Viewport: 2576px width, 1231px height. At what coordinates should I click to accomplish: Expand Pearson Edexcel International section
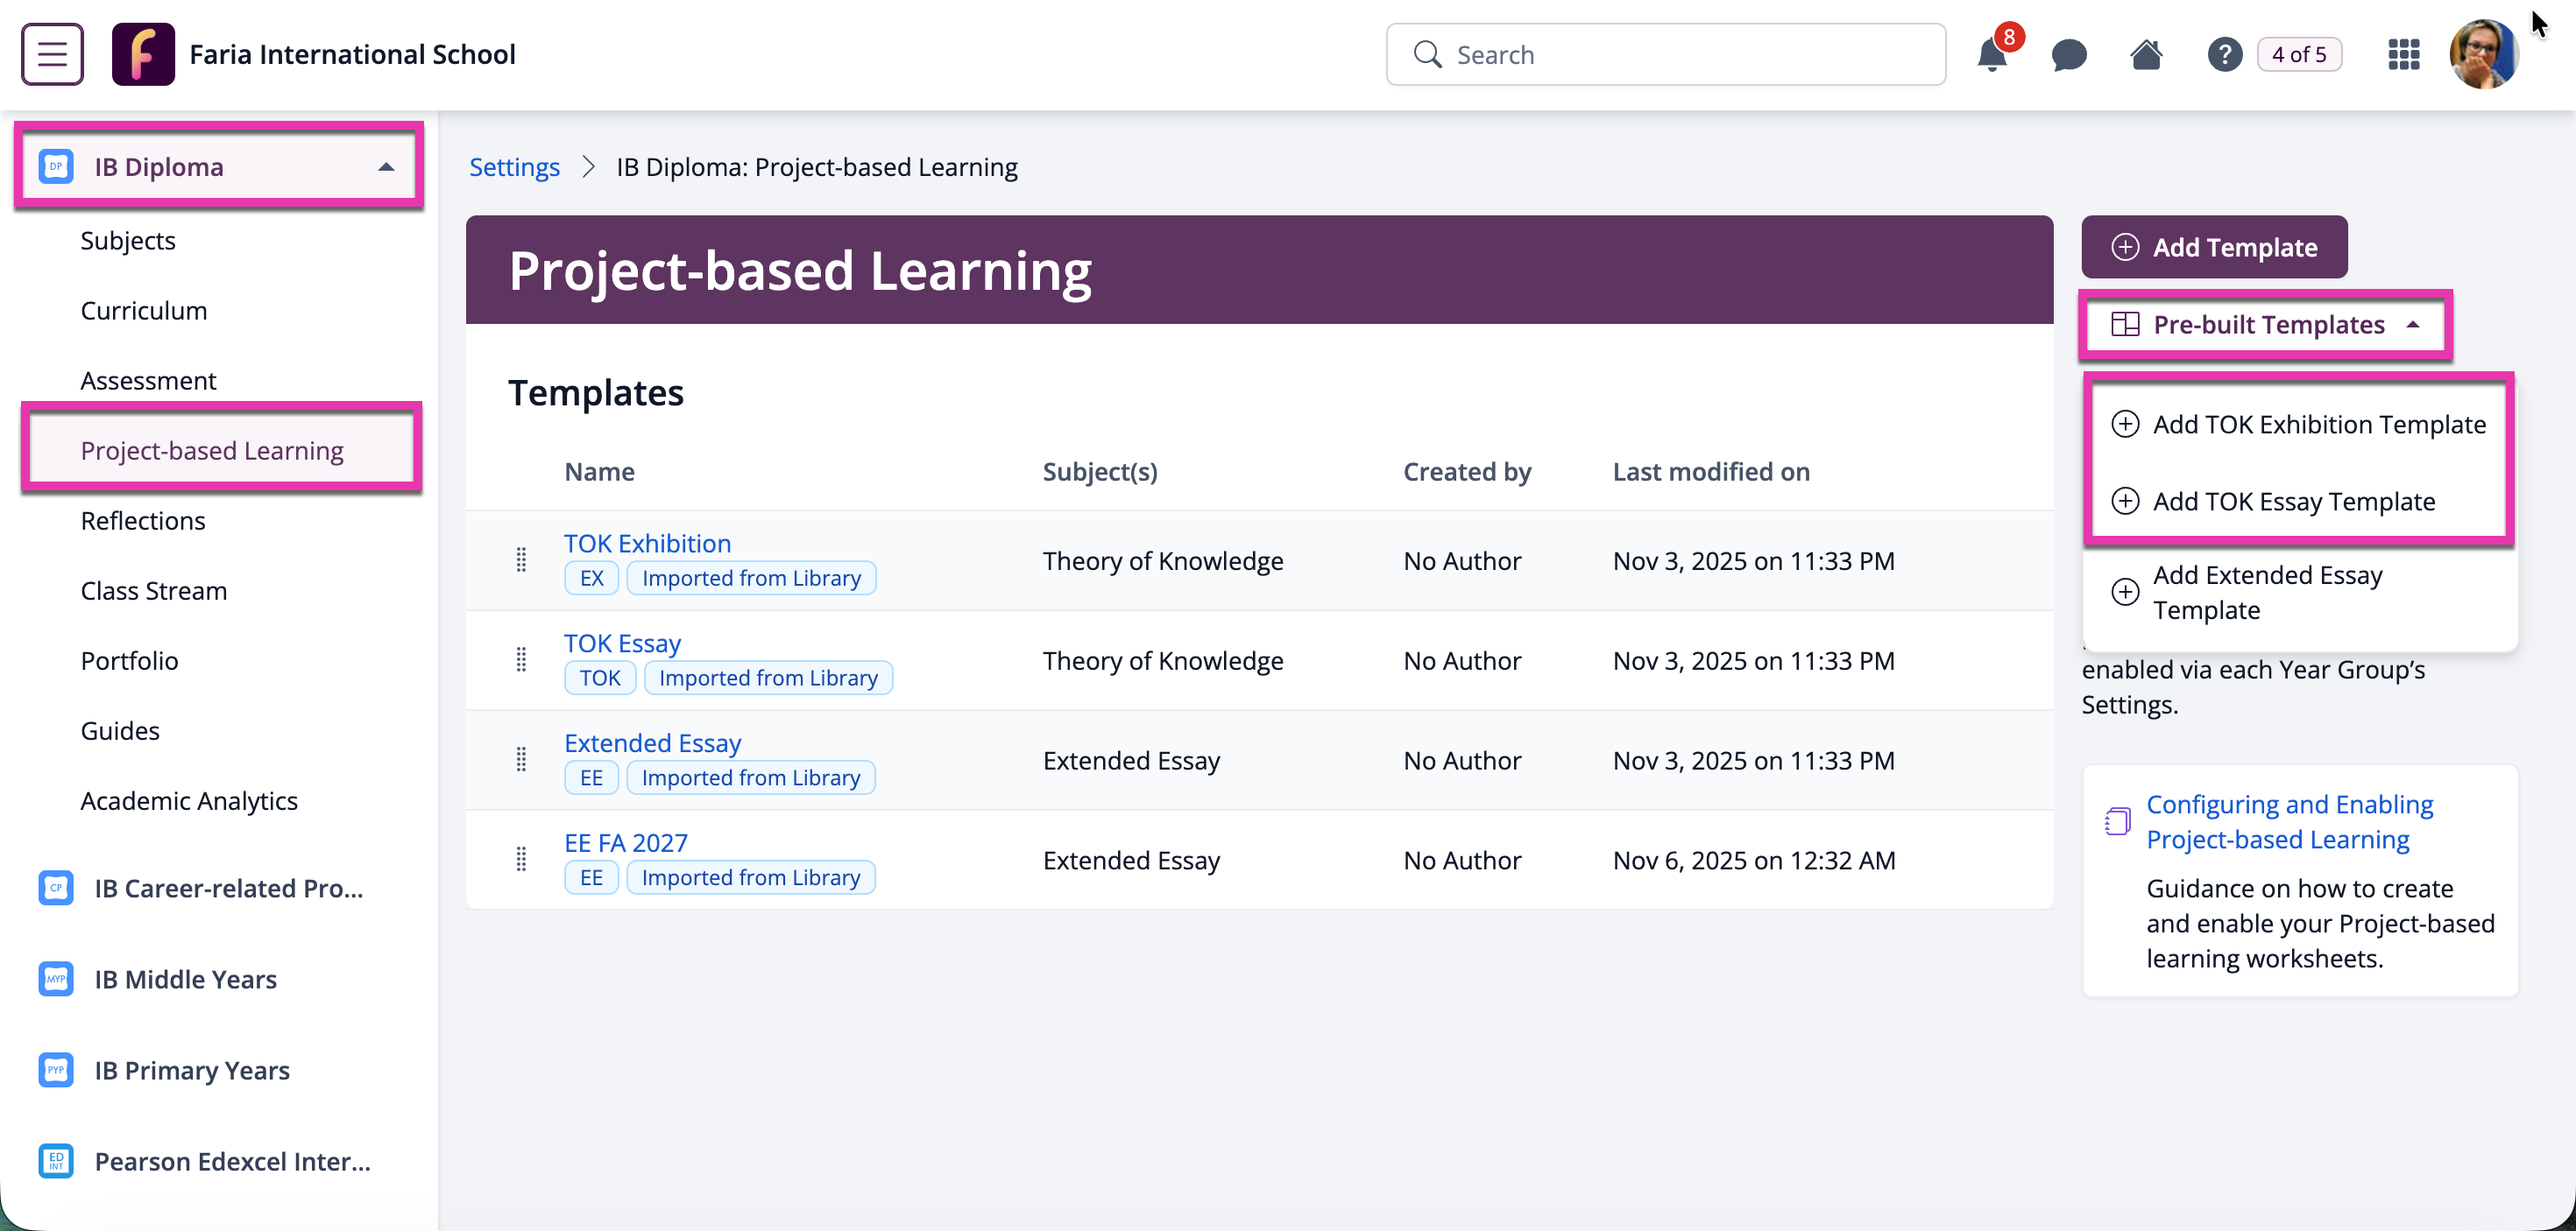pos(233,1161)
